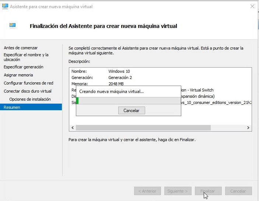259x201 pixels.
Task: Open the Opciones de instalación sub-step
Action: click(x=30, y=99)
